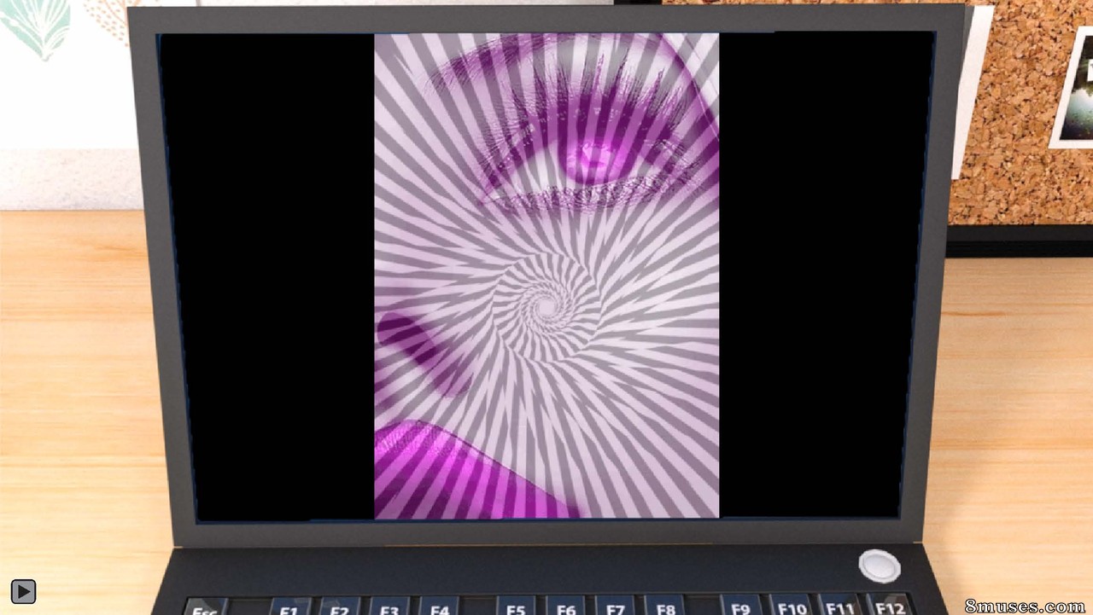Click the Esc key on laptop keyboard

[205, 608]
